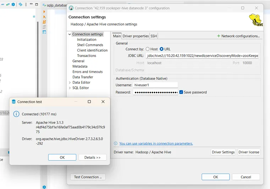270x189 pixels.
Task: Select Host connect-by radio button
Action: pyautogui.click(x=148, y=49)
